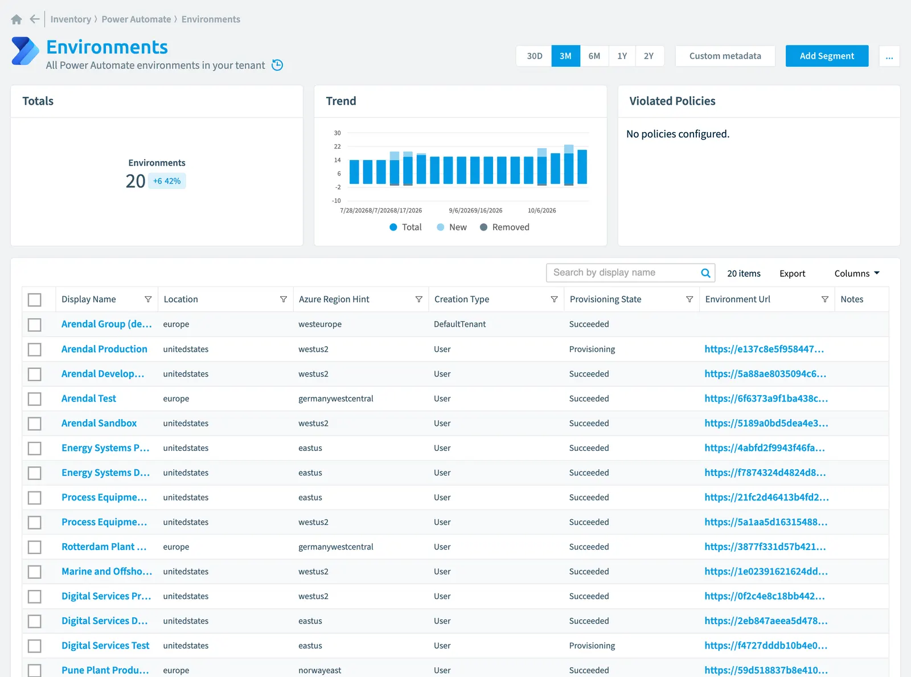Viewport: 911px width, 677px height.
Task: Open URL https://f4727dddb10b4e0…
Action: (x=766, y=646)
